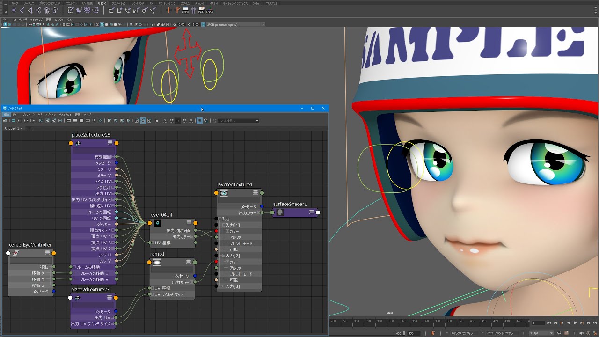The image size is (599, 337).
Task: Open the MASH shelf tab
Action: click(x=213, y=3)
